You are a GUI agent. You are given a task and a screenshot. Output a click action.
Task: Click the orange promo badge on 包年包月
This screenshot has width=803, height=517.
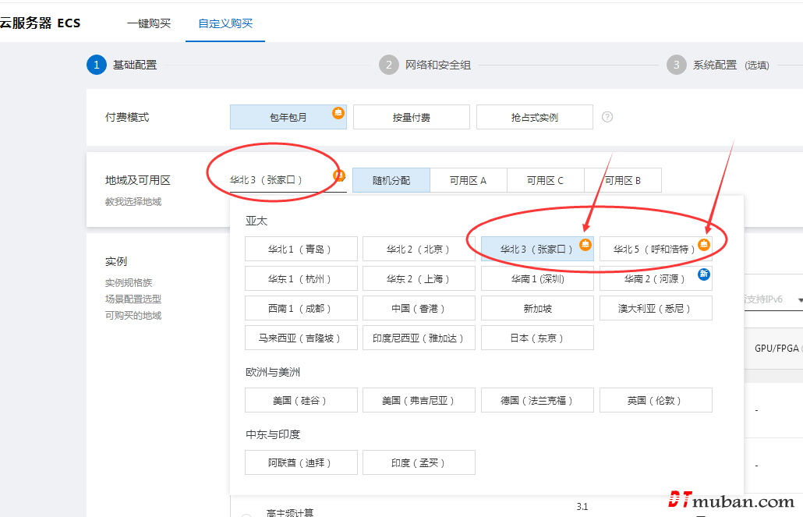338,112
